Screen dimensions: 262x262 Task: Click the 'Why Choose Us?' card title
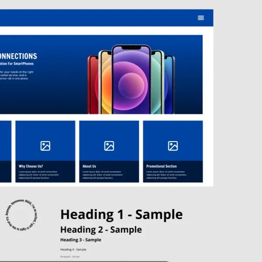31,166
